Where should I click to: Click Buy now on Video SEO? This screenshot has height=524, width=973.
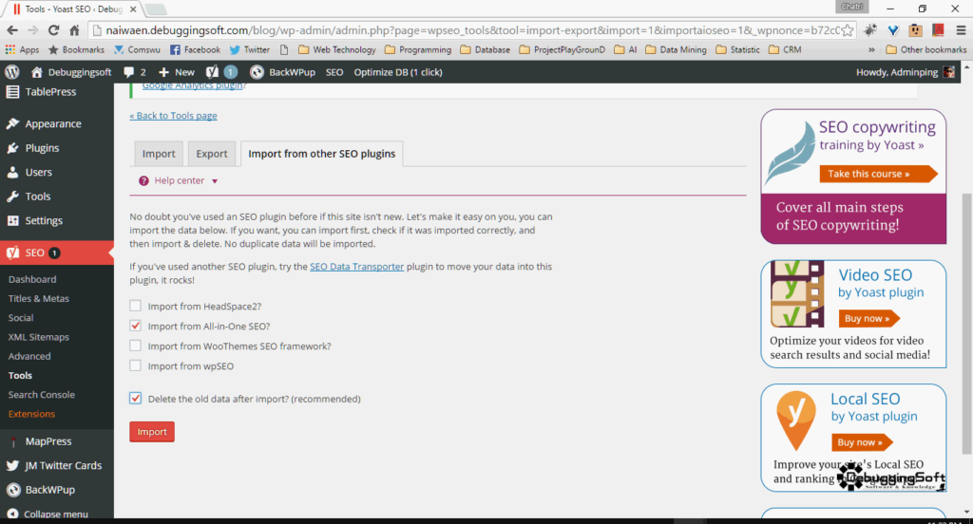(868, 318)
